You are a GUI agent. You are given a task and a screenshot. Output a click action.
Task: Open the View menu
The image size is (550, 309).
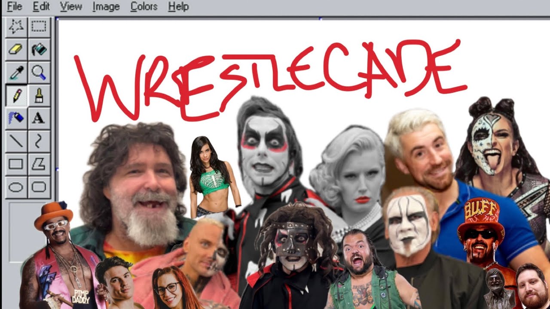click(71, 6)
